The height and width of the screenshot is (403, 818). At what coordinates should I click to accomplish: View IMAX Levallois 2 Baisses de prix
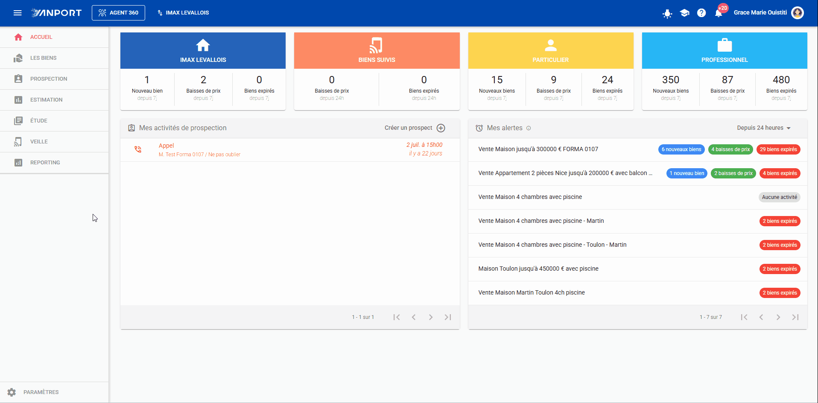point(203,88)
